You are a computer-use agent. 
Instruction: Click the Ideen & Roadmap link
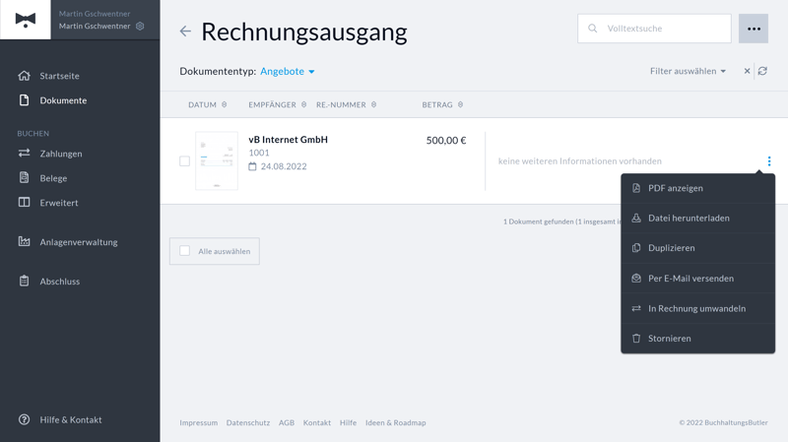(x=395, y=422)
